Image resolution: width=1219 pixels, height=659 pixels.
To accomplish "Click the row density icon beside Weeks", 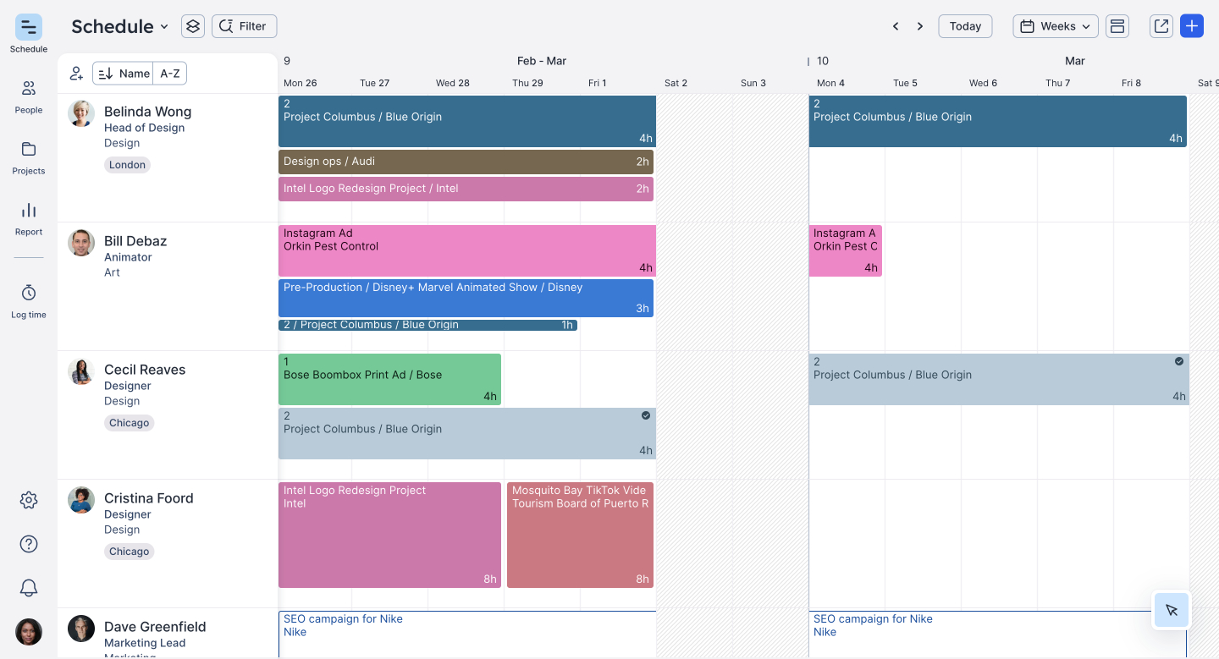I will click(x=1117, y=25).
